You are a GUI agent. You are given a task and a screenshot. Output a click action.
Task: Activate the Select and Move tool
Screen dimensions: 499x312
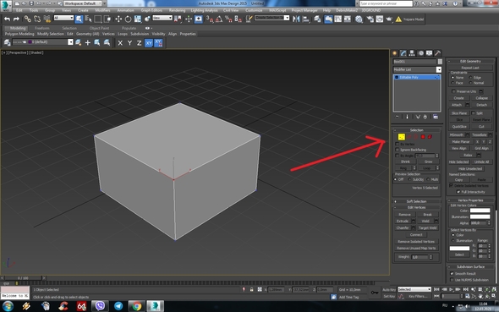(x=118, y=19)
